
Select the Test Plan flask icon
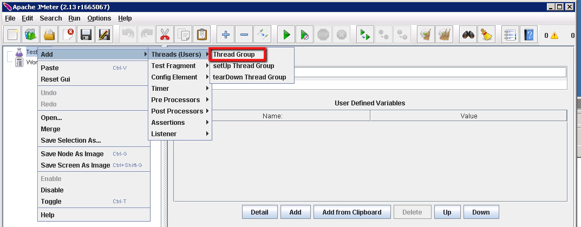19,52
